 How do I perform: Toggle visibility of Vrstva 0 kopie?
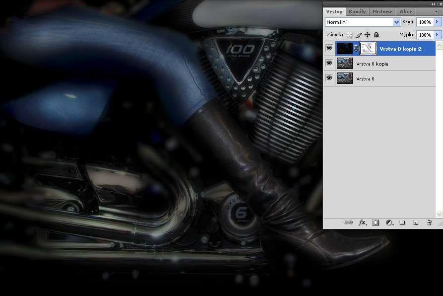coord(329,64)
